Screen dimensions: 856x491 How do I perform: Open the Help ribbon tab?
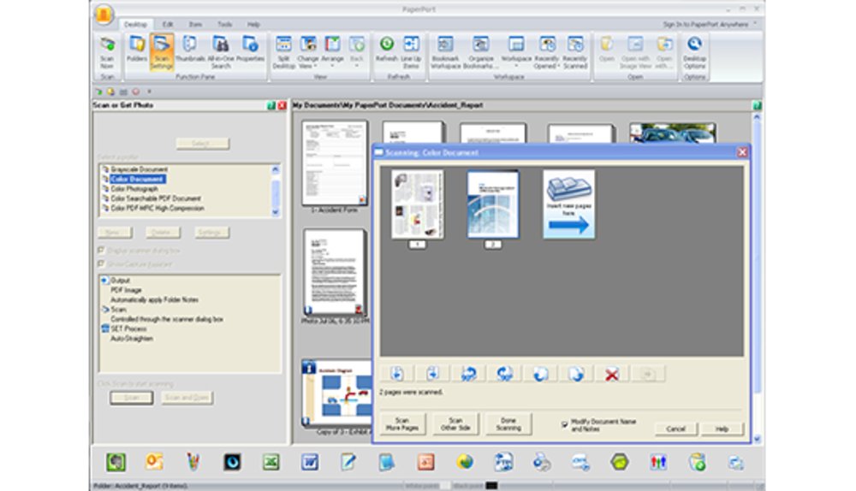(253, 25)
